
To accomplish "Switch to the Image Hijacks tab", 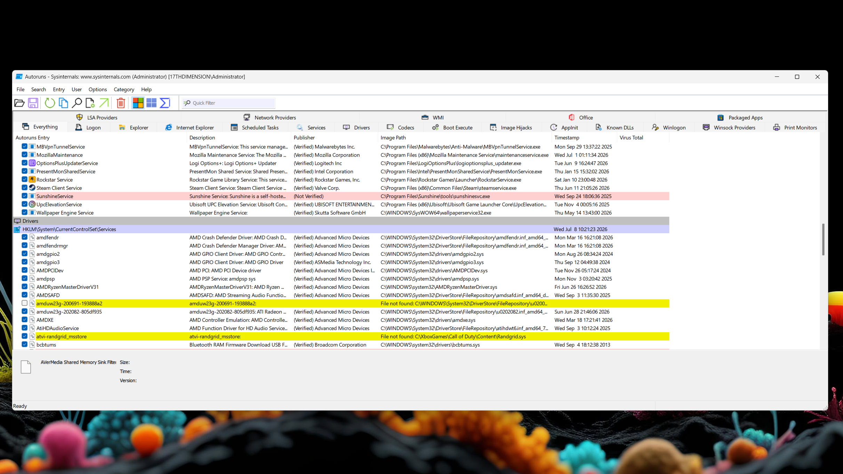I will pos(511,128).
